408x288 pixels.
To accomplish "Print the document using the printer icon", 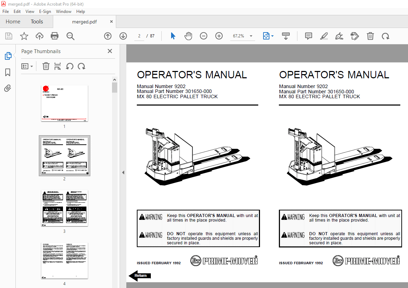I will (x=55, y=36).
